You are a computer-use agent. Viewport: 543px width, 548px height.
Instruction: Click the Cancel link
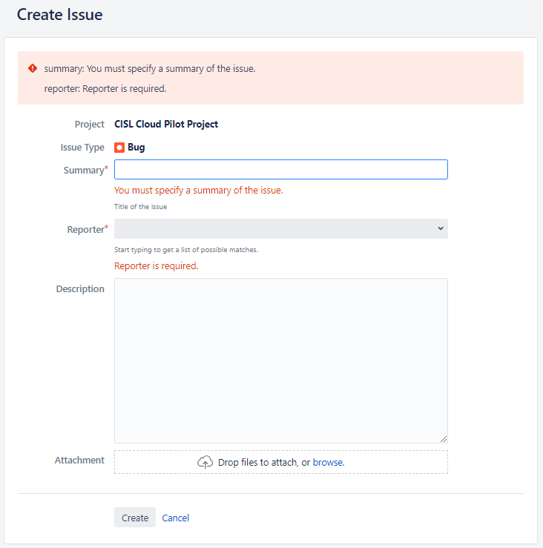[x=176, y=518]
